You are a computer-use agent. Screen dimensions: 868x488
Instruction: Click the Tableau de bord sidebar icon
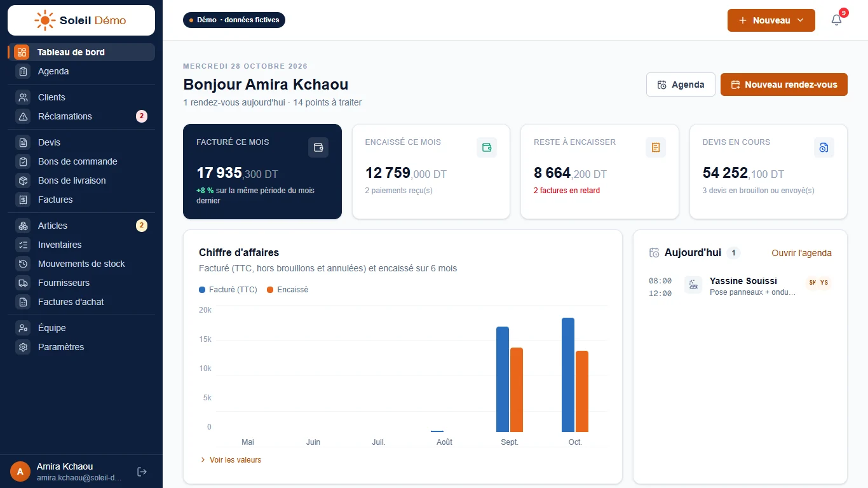tap(22, 52)
